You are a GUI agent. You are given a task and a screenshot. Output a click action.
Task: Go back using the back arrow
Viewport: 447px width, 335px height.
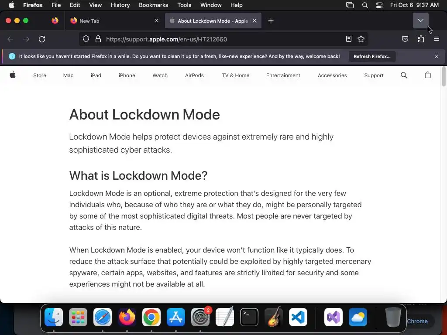point(10,39)
